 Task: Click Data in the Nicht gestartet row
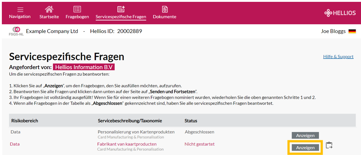point(15,144)
